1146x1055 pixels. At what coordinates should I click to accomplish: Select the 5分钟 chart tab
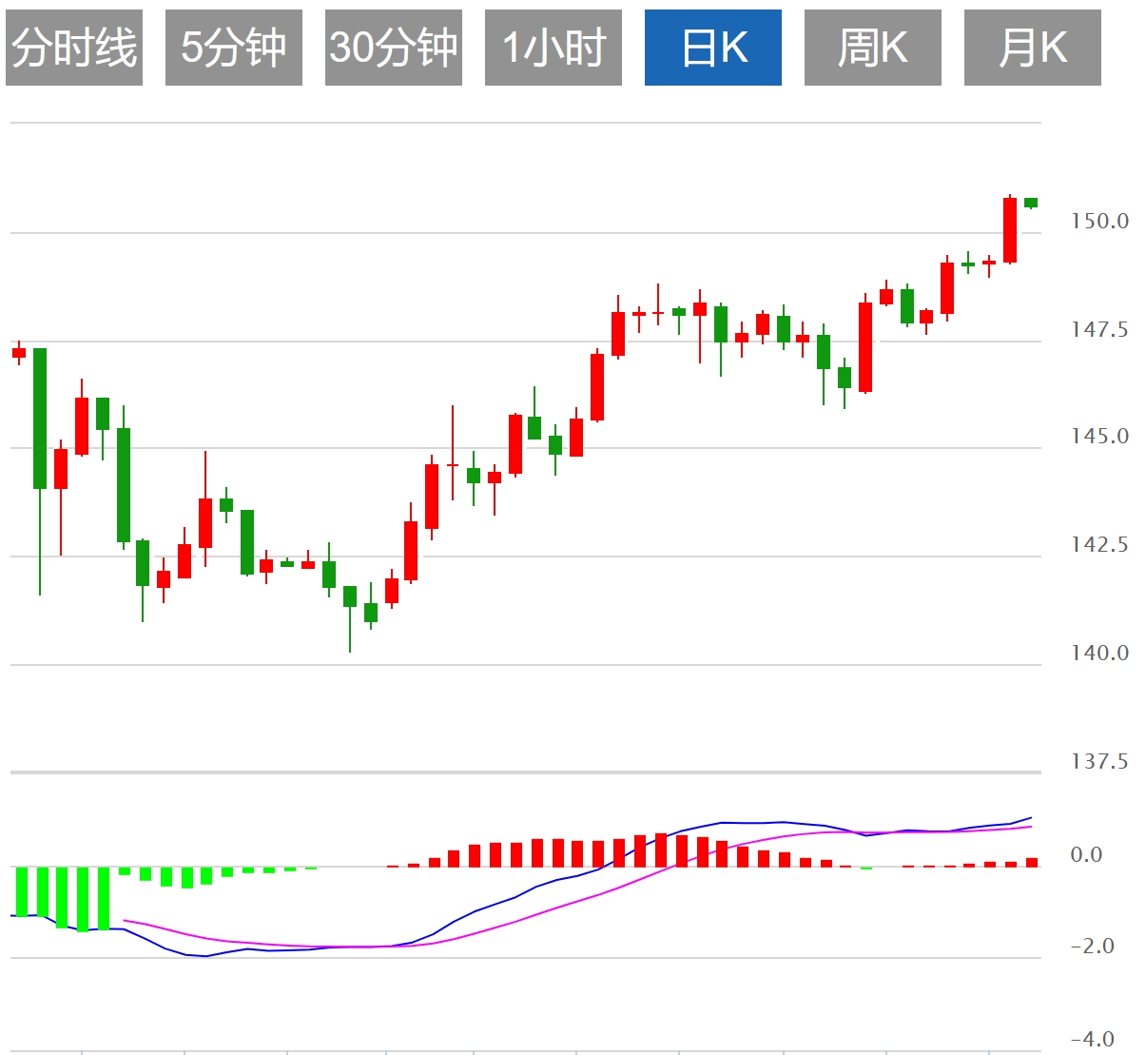coord(234,48)
